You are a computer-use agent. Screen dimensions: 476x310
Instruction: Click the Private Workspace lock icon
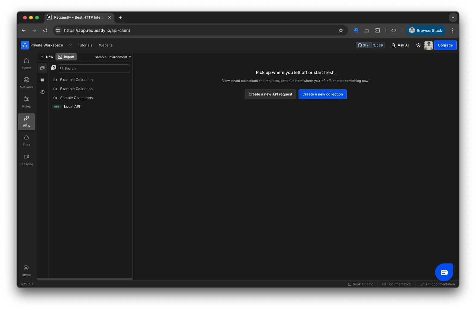click(25, 45)
